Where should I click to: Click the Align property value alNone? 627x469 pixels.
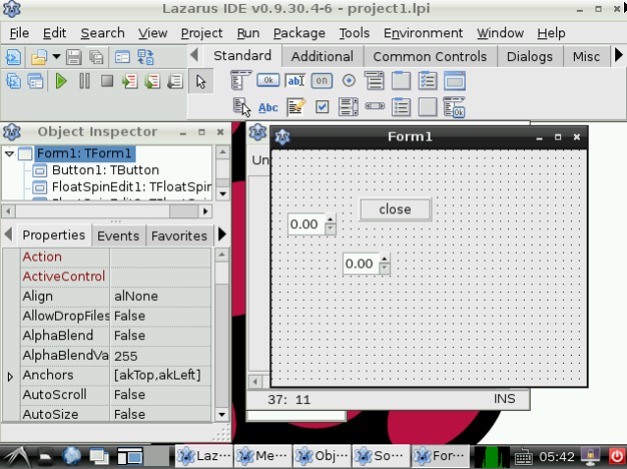(x=160, y=296)
